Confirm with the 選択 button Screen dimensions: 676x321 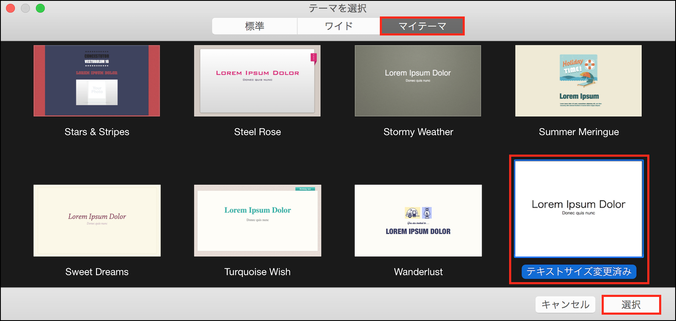[631, 305]
